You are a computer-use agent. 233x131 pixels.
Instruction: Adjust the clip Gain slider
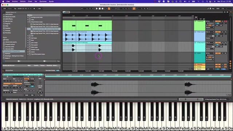40,82
